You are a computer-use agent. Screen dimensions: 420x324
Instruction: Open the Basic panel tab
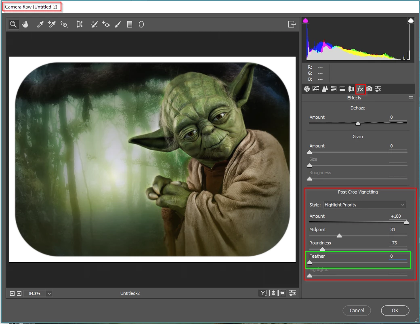pyautogui.click(x=307, y=89)
